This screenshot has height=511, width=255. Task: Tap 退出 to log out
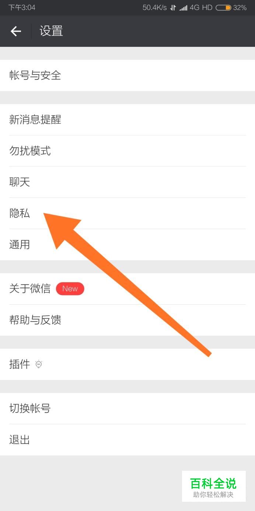point(128,440)
